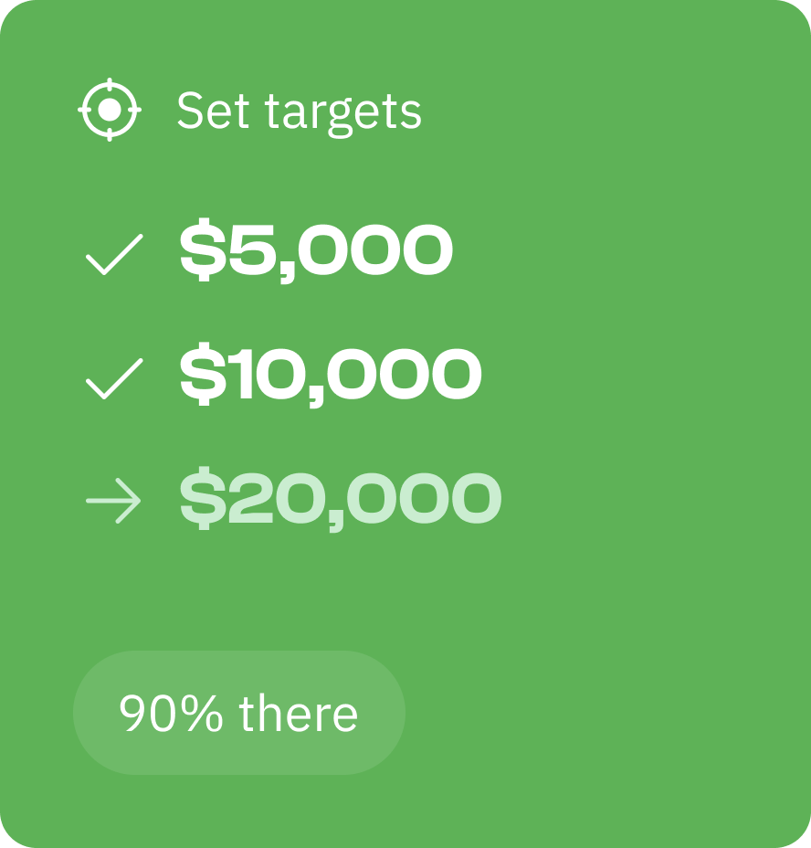The image size is (811, 848).
Task: Click the center dot of the target icon
Action: 110,110
